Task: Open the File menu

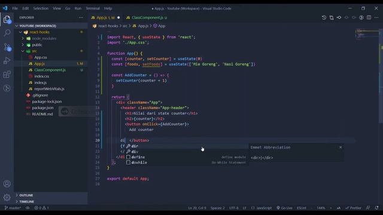Action: pyautogui.click(x=15, y=8)
